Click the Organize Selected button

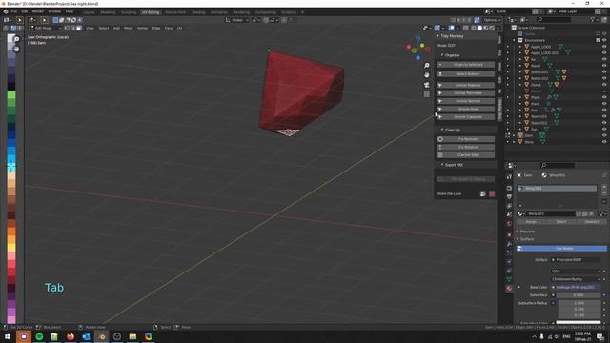(466, 65)
